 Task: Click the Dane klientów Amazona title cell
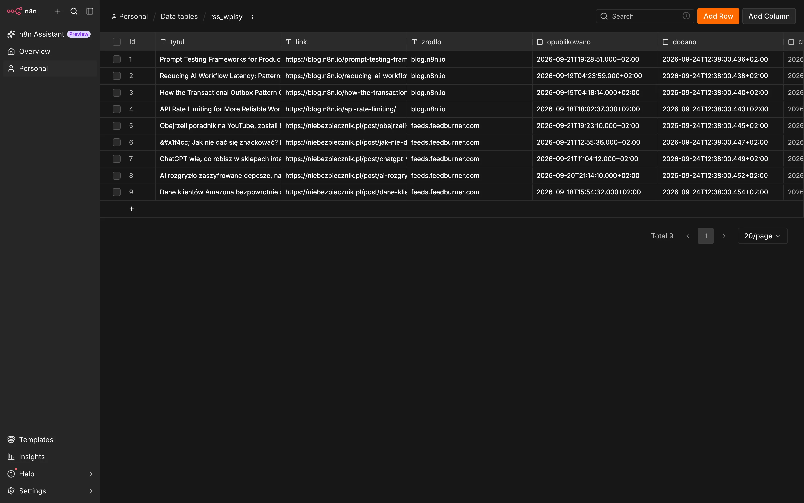coord(218,192)
